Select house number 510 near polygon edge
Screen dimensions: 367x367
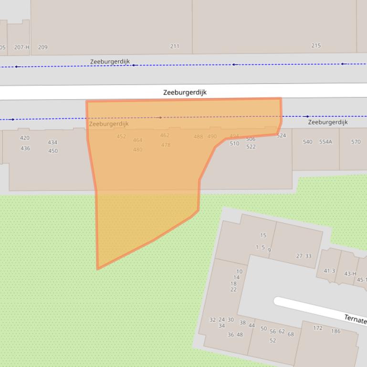pyautogui.click(x=234, y=143)
